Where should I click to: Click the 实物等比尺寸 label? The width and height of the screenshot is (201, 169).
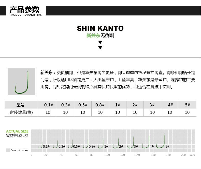pyautogui.click(x=17, y=135)
